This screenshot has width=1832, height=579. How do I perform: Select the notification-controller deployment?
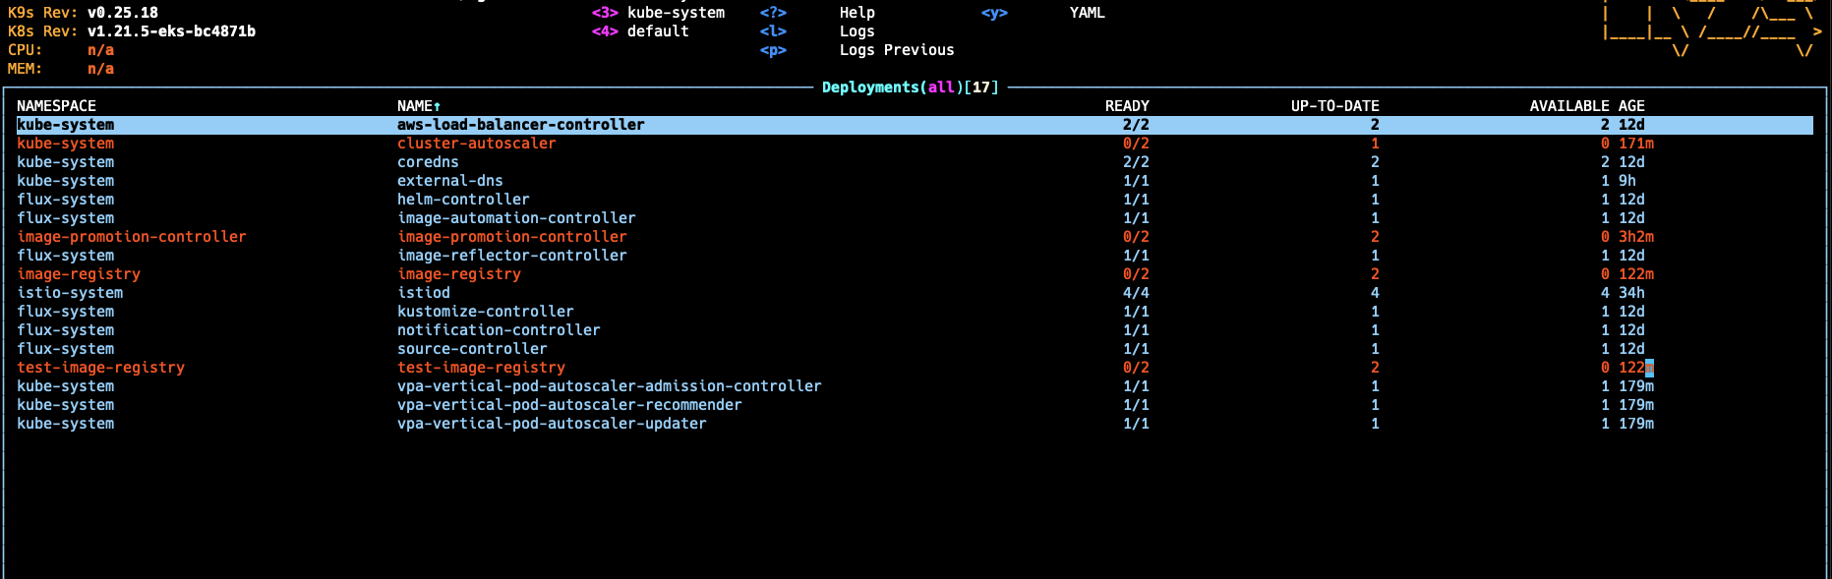[x=499, y=330]
